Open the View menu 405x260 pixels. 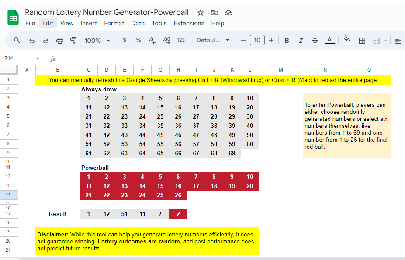coord(67,23)
